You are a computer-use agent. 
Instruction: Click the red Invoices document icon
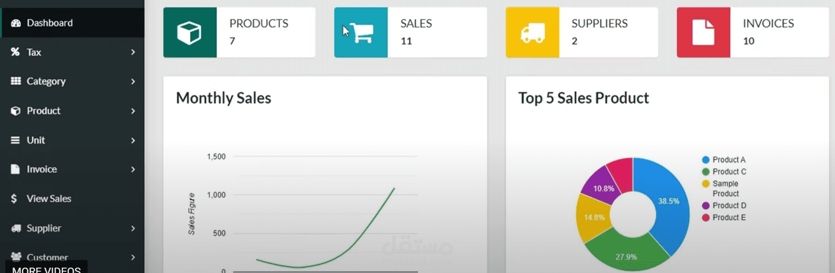pyautogui.click(x=703, y=33)
